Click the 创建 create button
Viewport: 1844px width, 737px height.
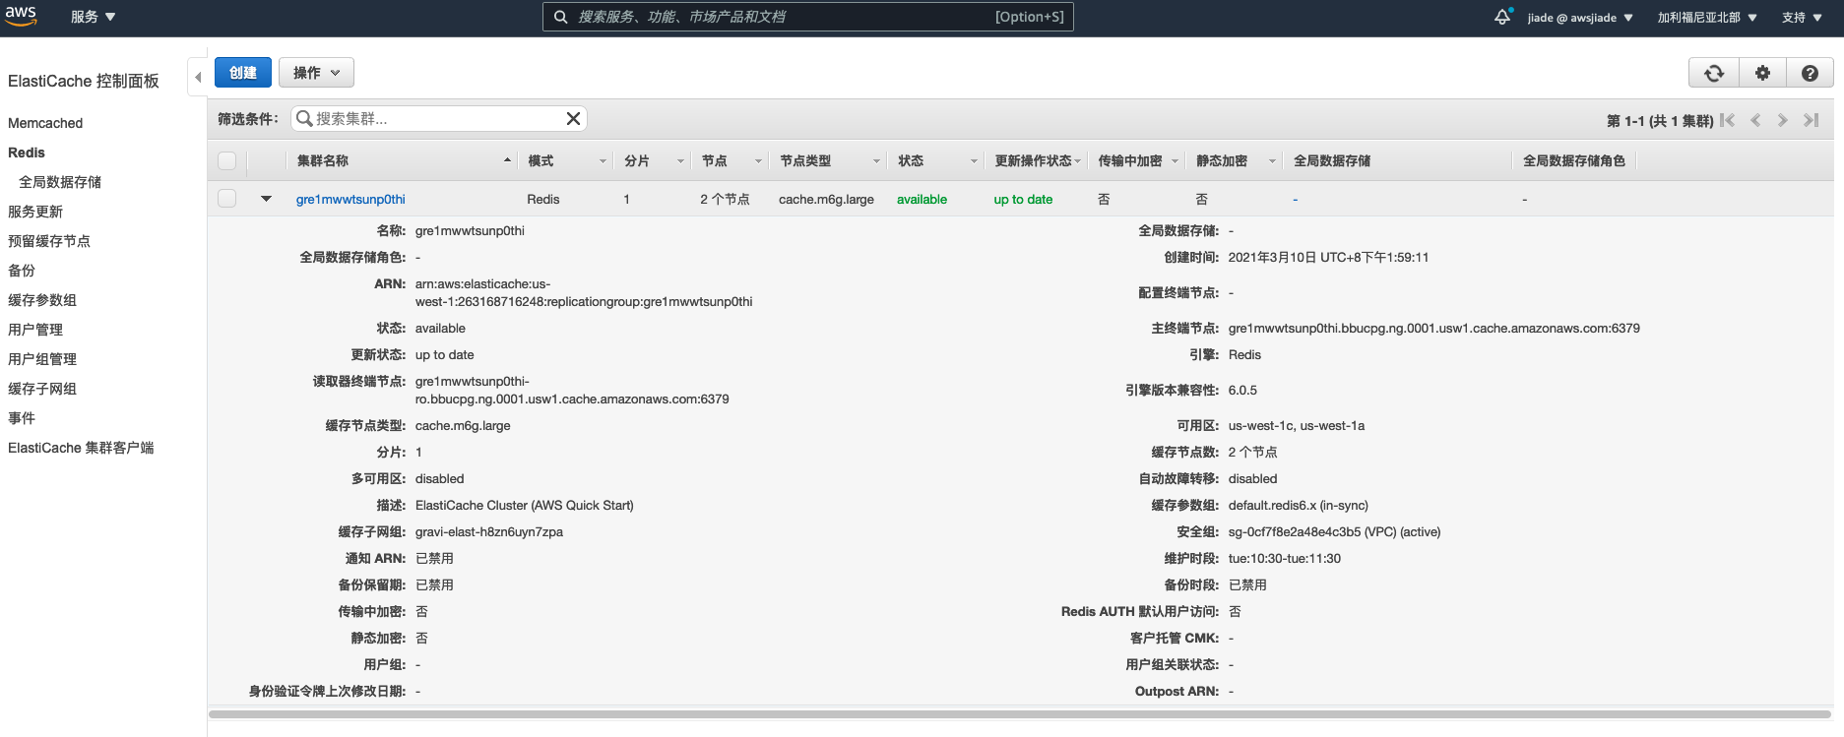point(243,73)
